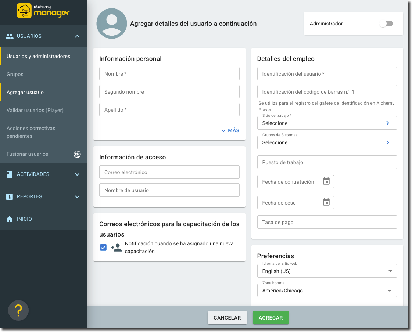Focus the Segundo nombre field
The width and height of the screenshot is (412, 332).
click(x=169, y=92)
